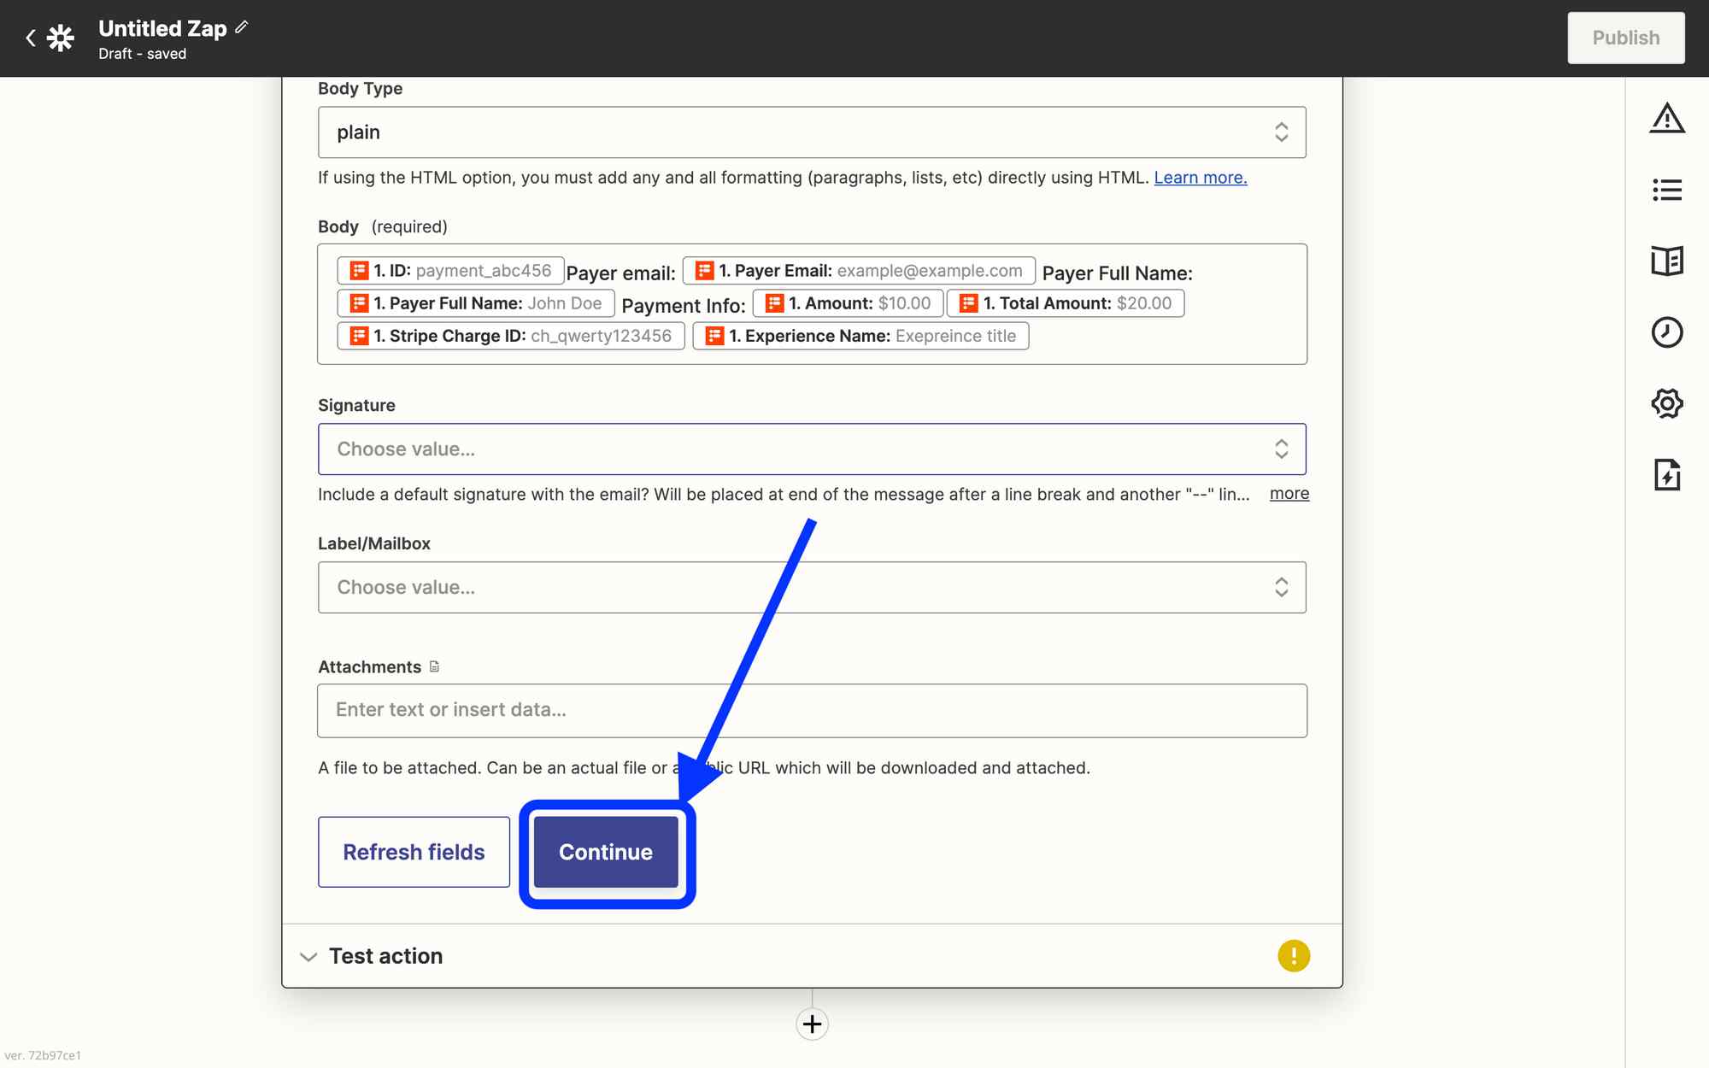Open the Signature Choose value dropdown

pyautogui.click(x=811, y=449)
